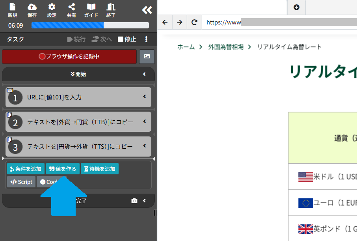The height and width of the screenshot is (241, 357).
Task: Click the camera icon on 完了 bar
Action: point(134,201)
